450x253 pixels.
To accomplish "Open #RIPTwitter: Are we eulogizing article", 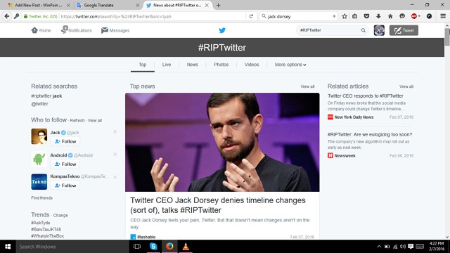I will tap(370, 134).
